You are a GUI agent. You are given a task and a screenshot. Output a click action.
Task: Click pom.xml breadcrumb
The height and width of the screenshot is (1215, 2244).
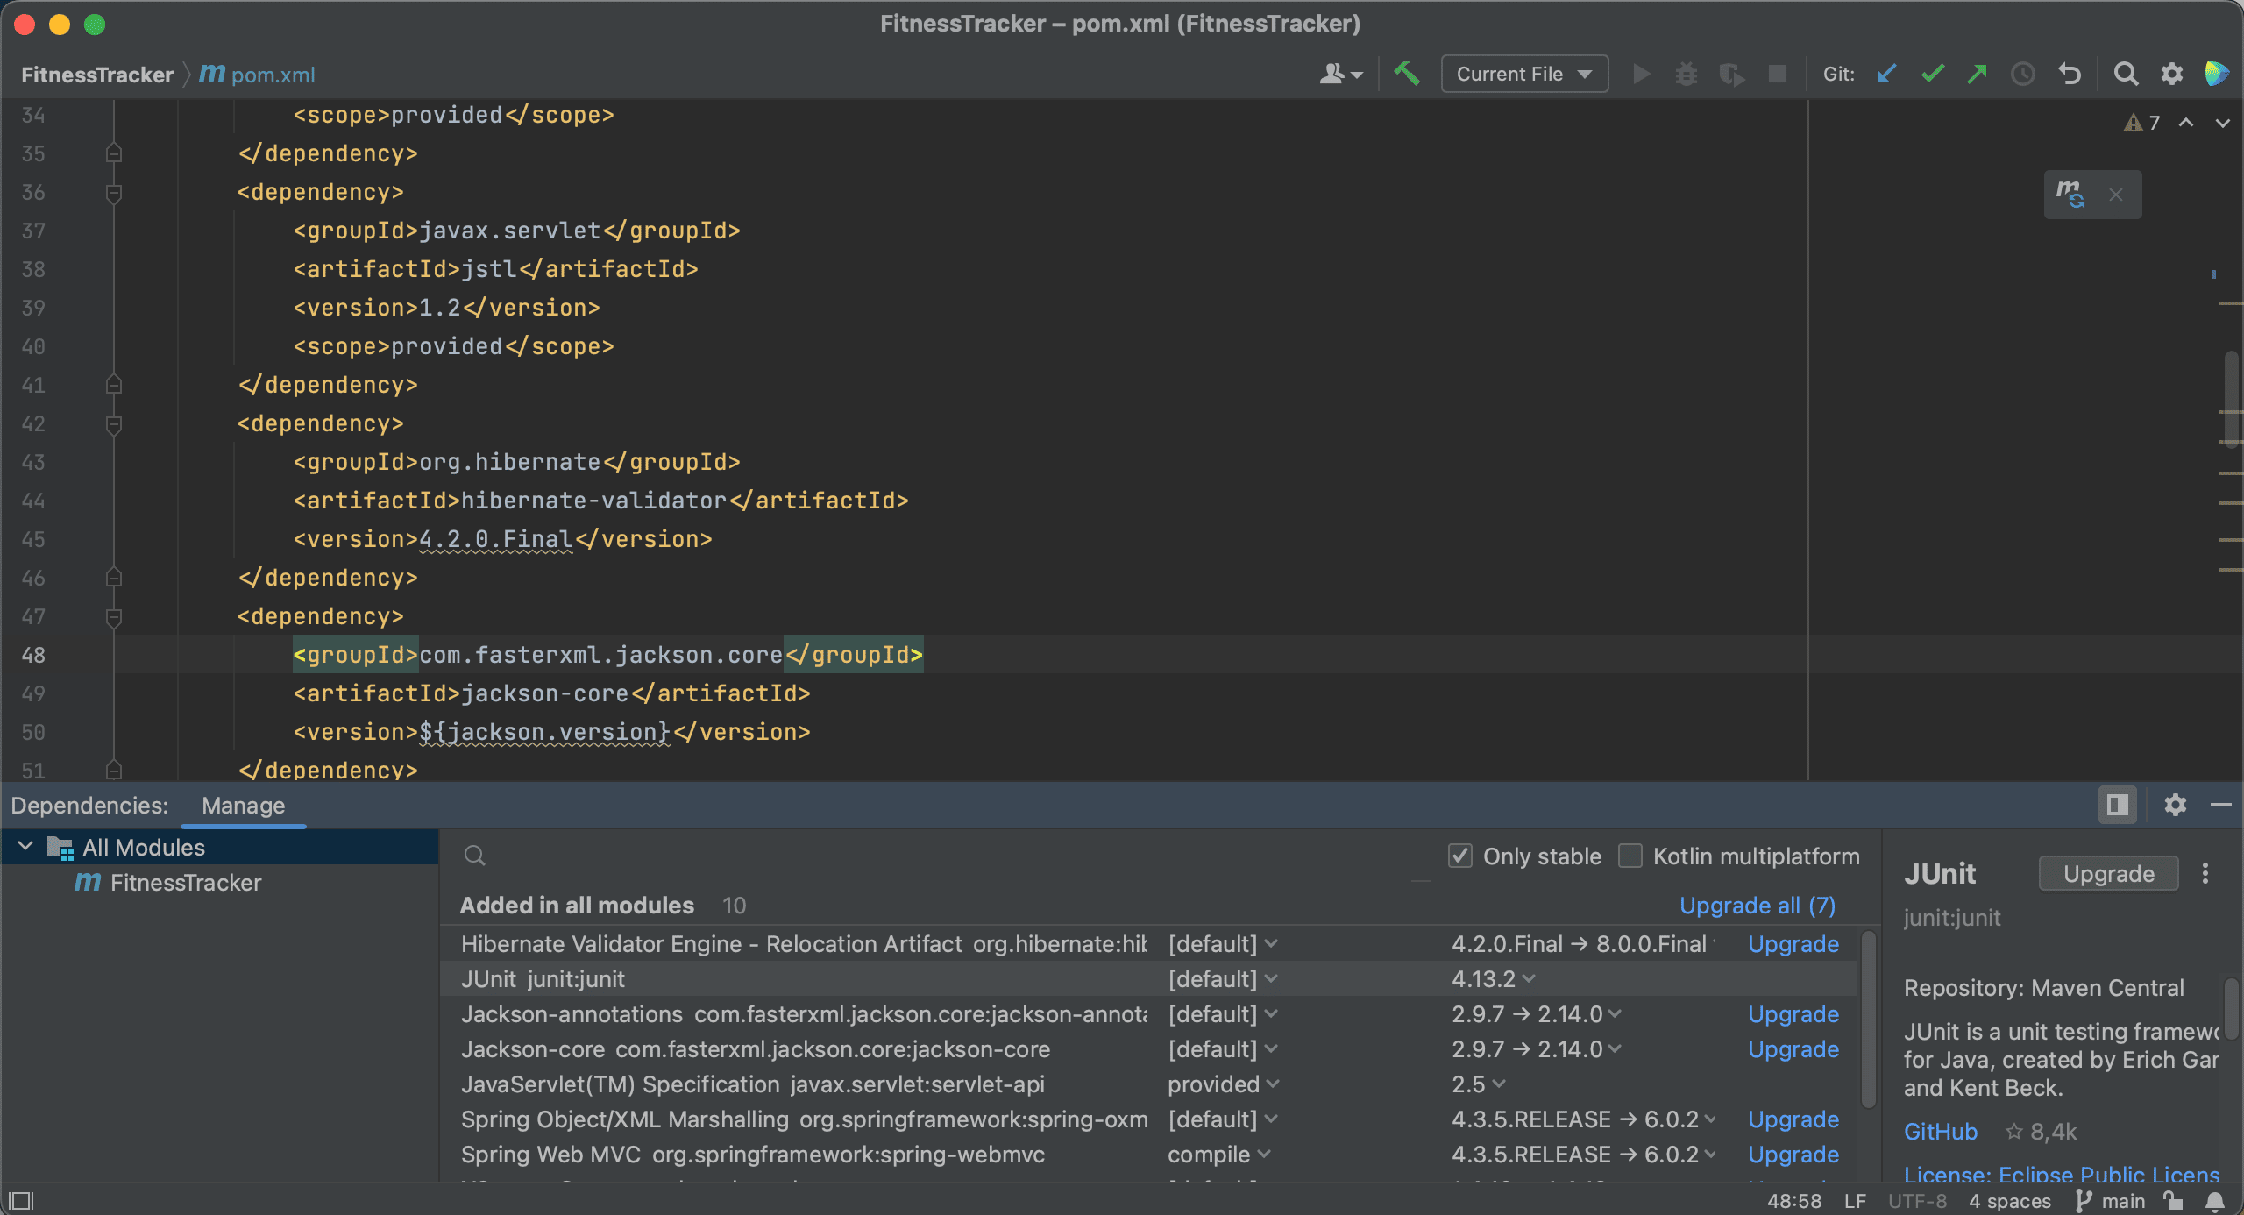257,75
